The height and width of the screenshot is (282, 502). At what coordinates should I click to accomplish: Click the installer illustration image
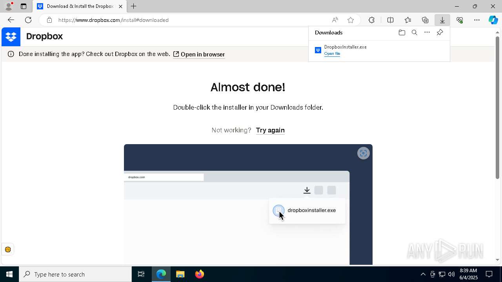tap(248, 204)
